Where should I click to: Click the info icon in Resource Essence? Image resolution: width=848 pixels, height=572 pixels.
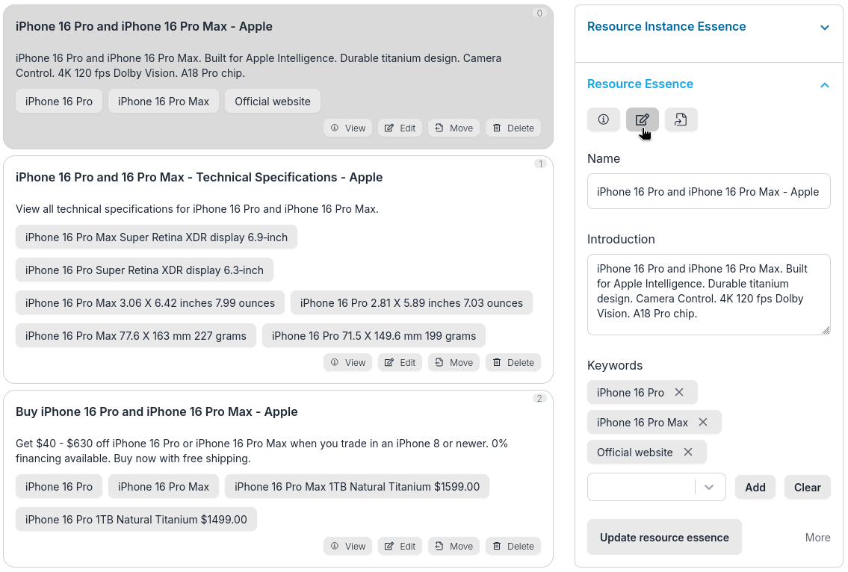coord(604,119)
